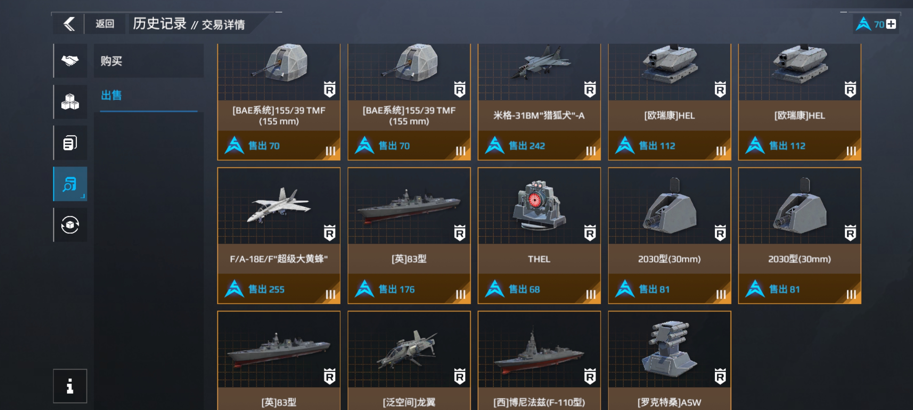Open the THEL laser turret card
The width and height of the screenshot is (913, 410).
539,236
